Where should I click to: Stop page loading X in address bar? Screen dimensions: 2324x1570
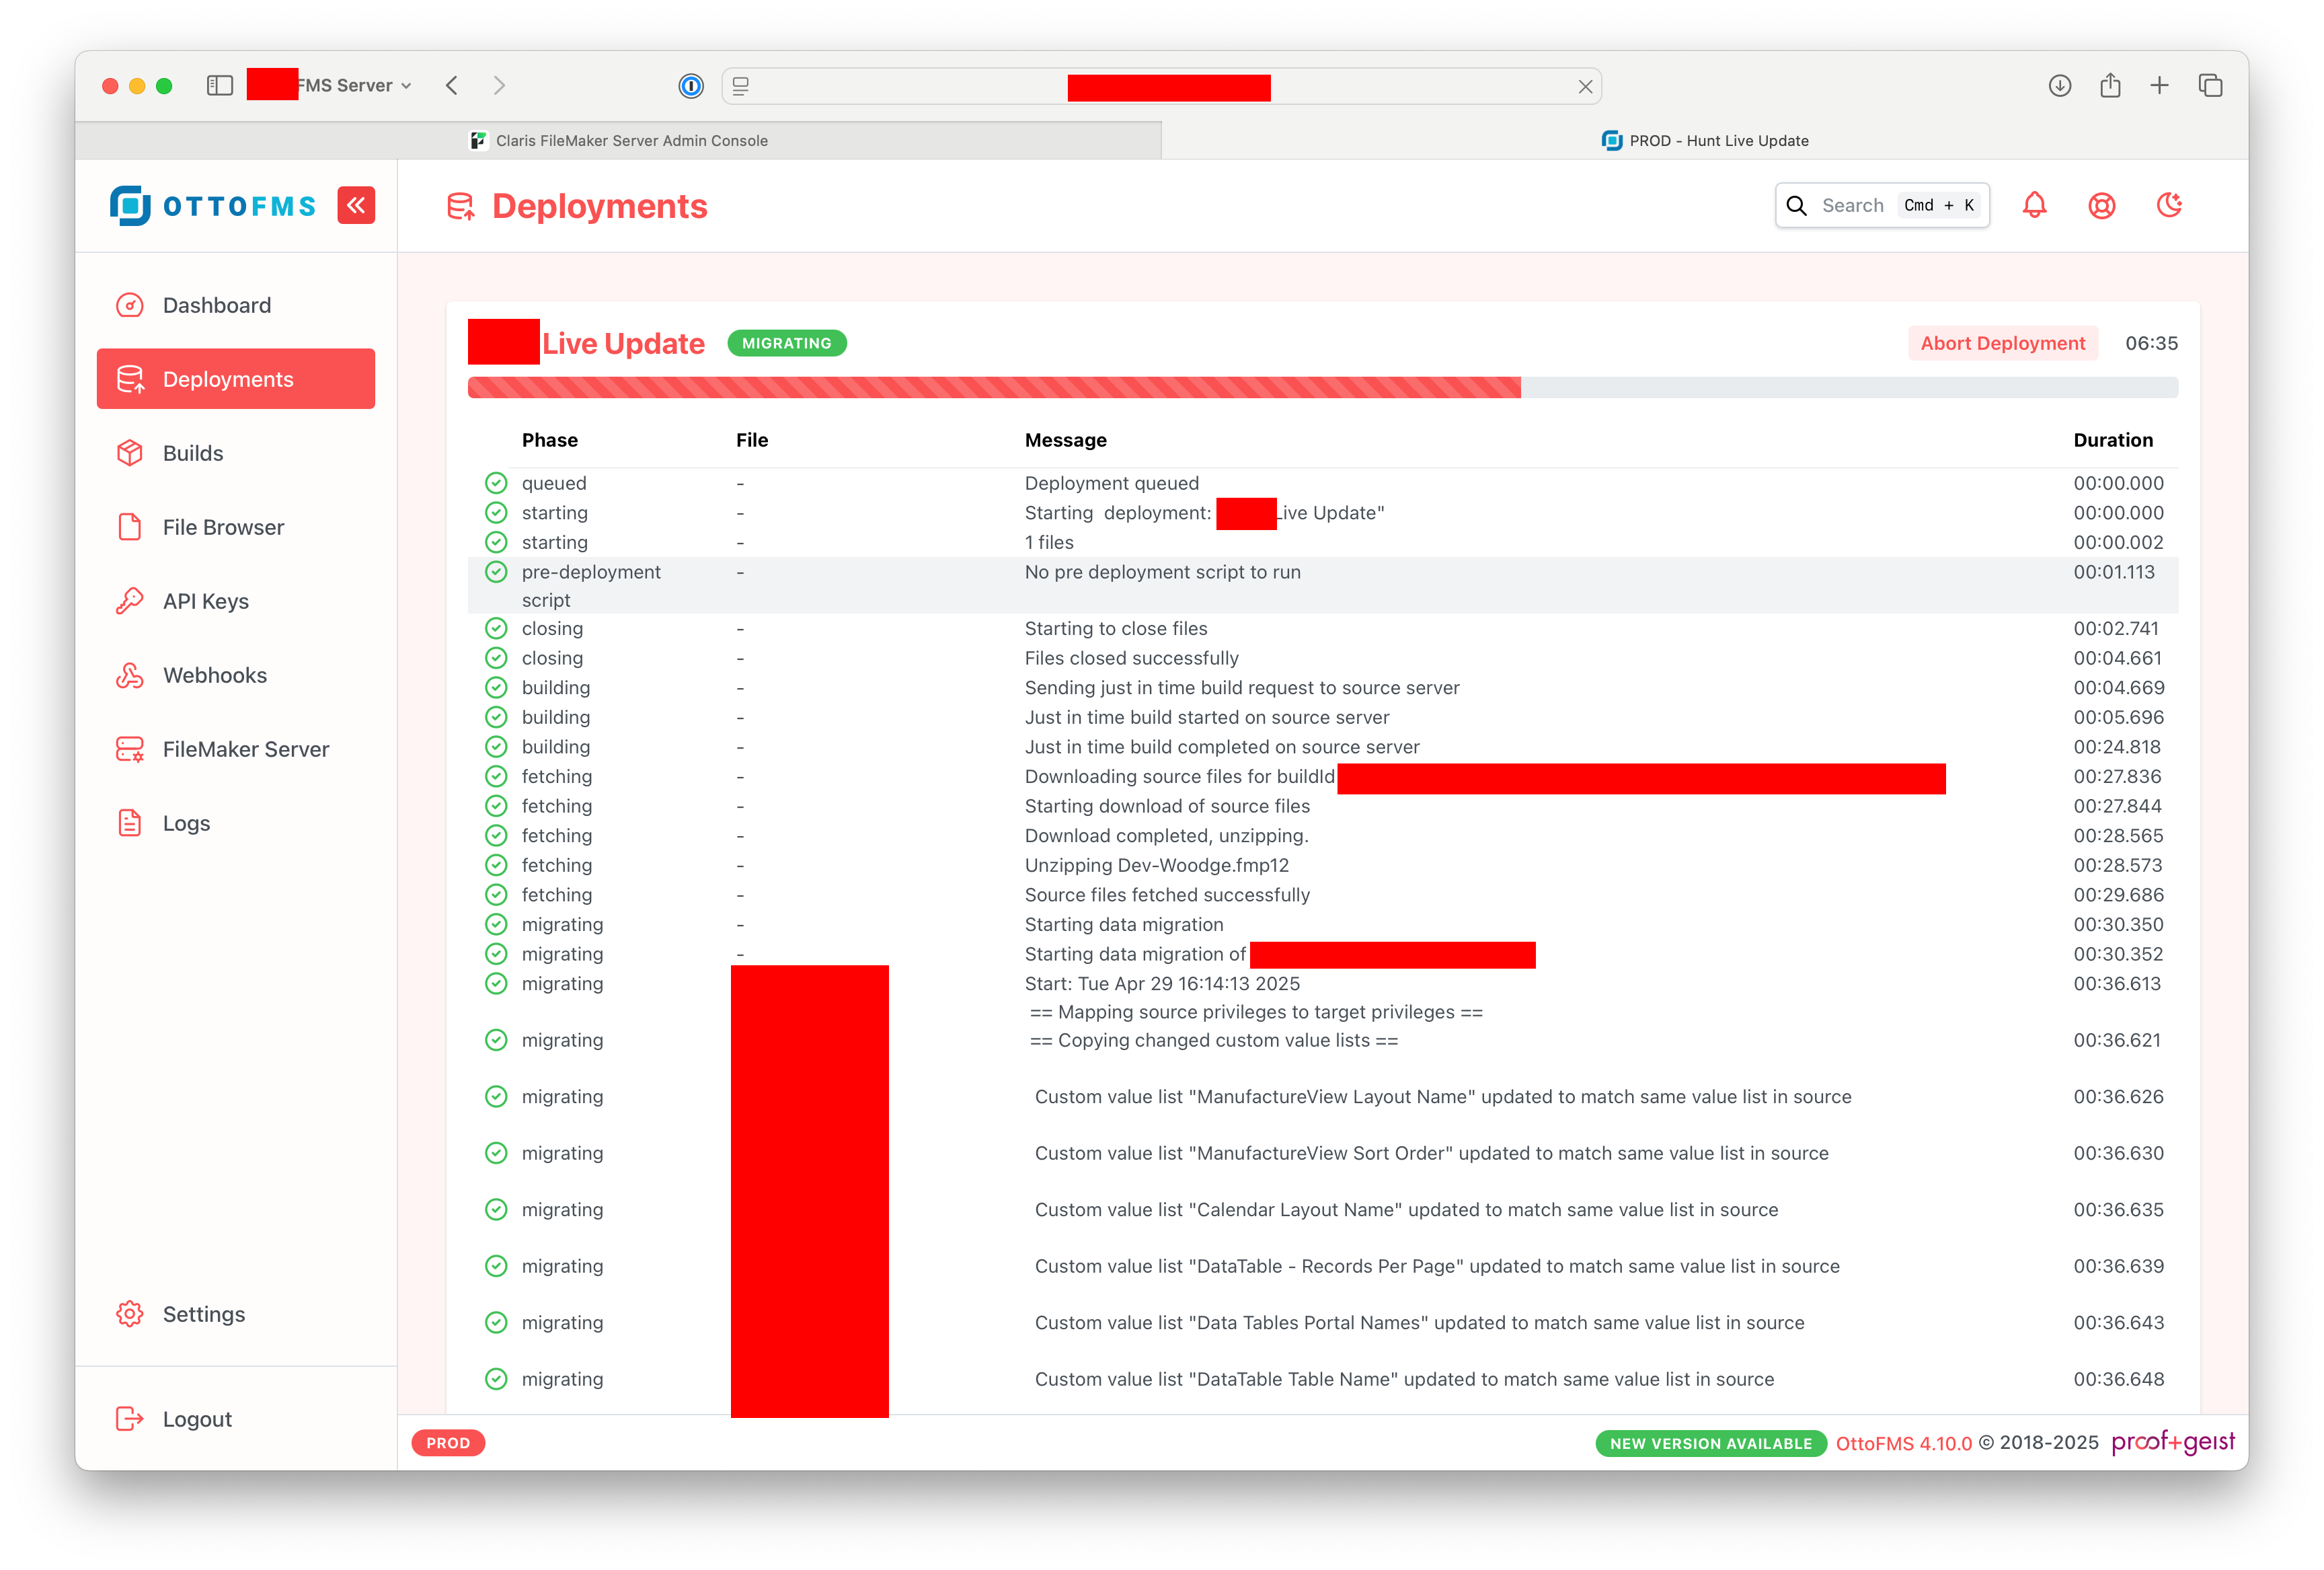1585,87
